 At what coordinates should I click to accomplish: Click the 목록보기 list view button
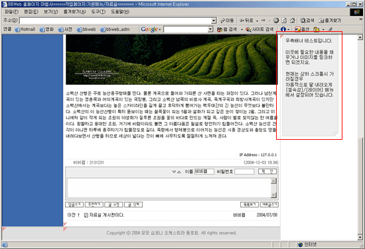click(x=250, y=205)
